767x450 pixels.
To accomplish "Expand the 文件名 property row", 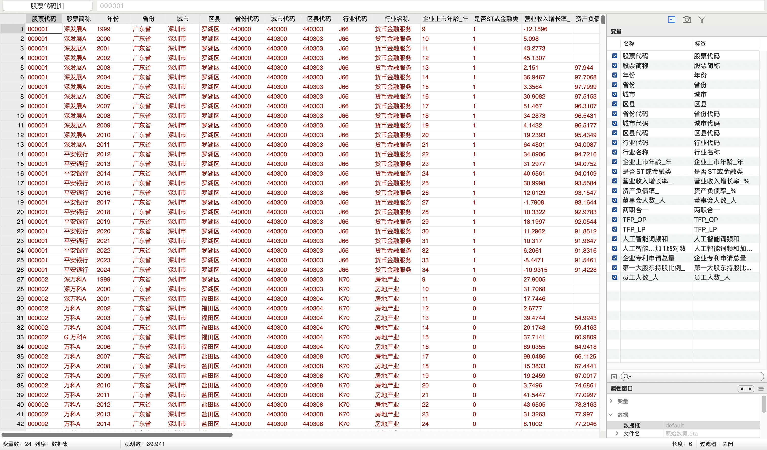I will pyautogui.click(x=617, y=433).
